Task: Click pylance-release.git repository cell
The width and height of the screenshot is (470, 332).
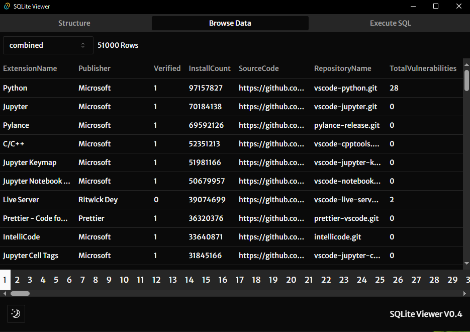Action: point(347,125)
